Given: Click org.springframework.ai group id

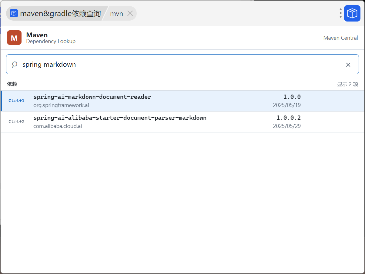Looking at the screenshot, I should 61,105.
